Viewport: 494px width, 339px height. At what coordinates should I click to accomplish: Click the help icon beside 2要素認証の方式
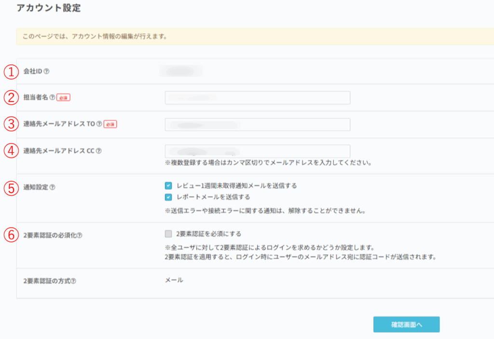click(73, 281)
